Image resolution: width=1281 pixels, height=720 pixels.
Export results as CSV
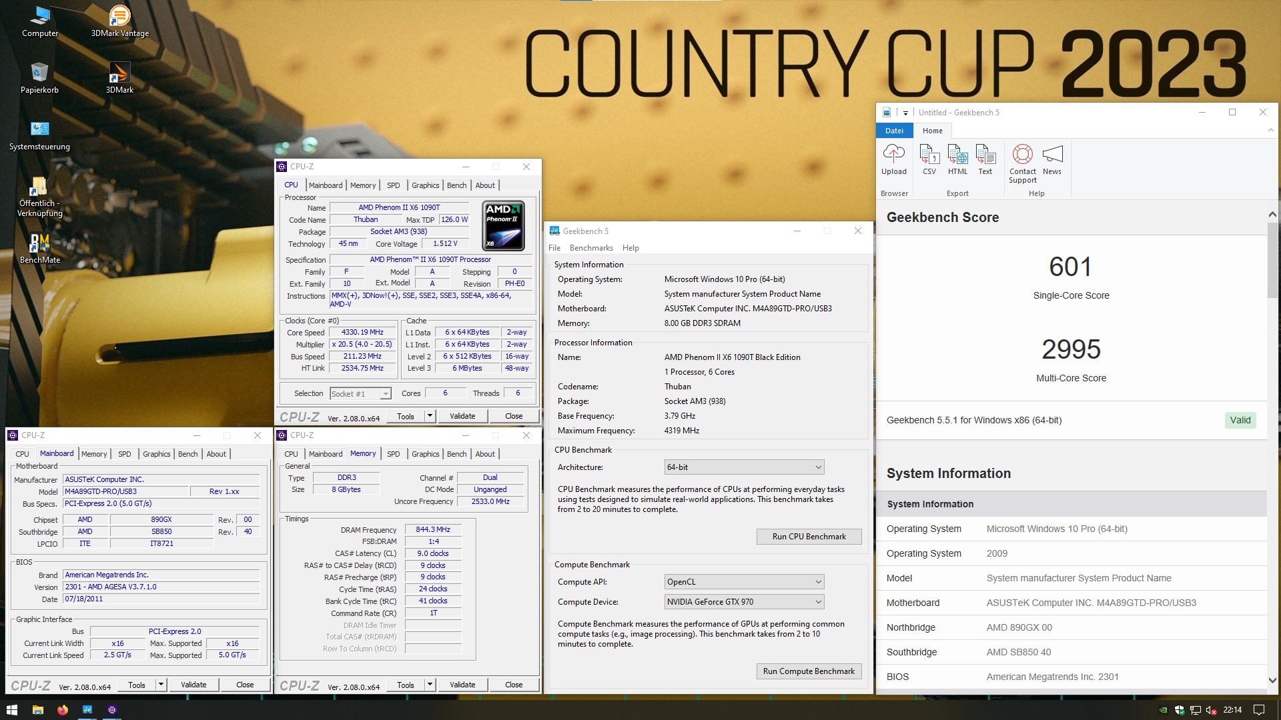(929, 160)
